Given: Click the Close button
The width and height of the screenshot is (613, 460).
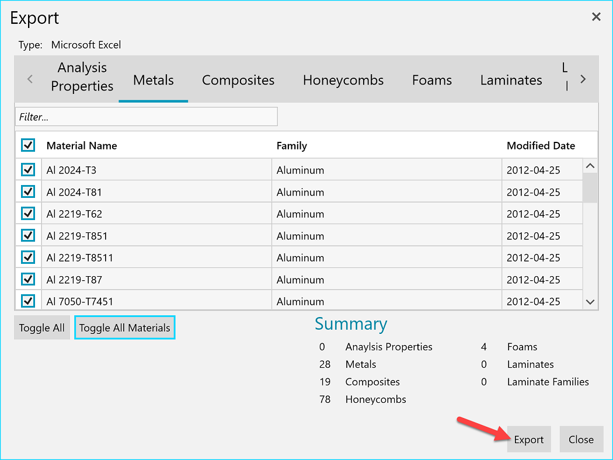Looking at the screenshot, I should pos(581,440).
